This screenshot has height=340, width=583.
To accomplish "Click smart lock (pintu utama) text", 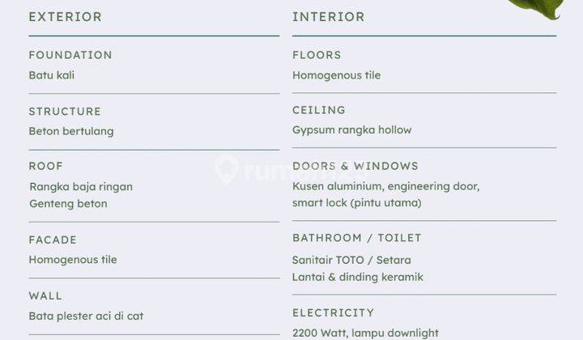I will tap(357, 203).
